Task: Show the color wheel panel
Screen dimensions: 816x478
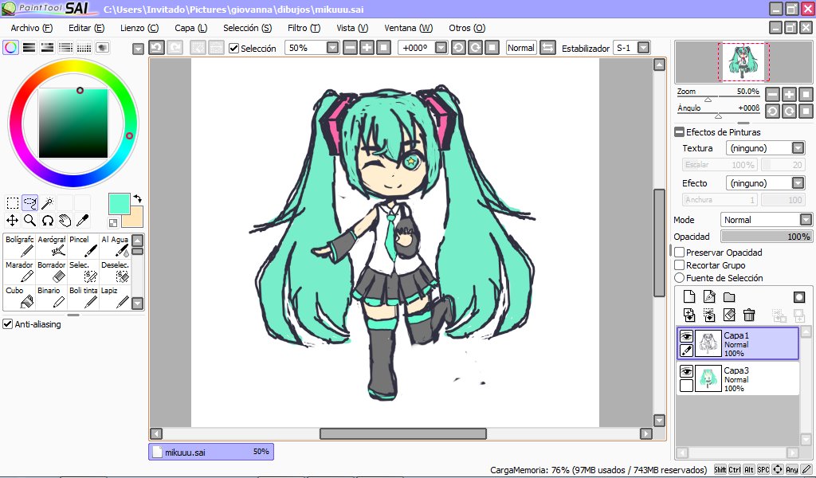Action: click(10, 48)
